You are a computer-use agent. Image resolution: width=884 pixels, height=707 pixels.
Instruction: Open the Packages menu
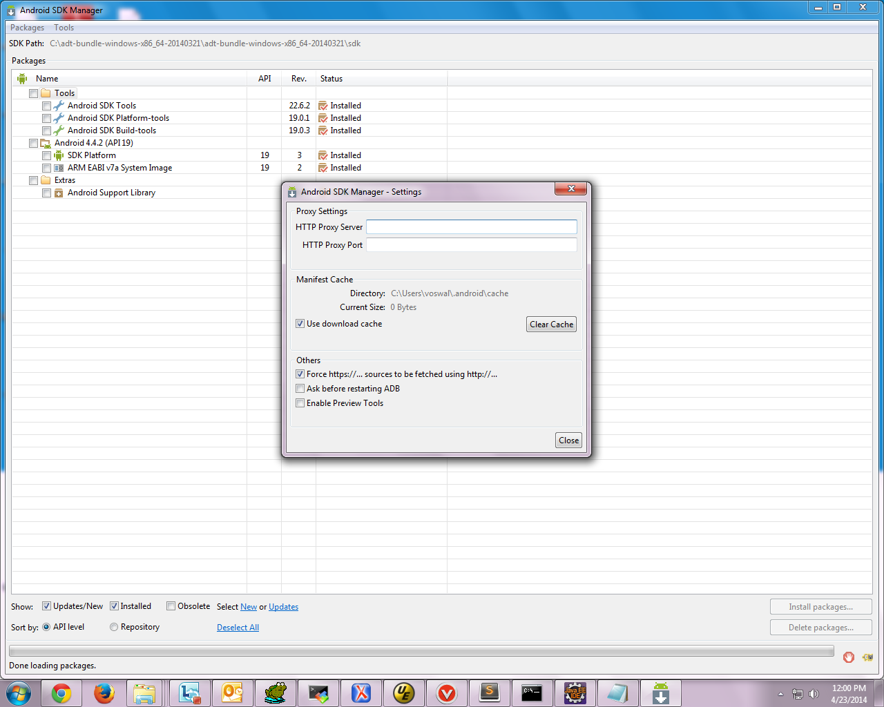click(x=27, y=28)
